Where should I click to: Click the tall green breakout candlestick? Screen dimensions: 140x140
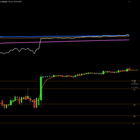pyautogui.click(x=41, y=88)
